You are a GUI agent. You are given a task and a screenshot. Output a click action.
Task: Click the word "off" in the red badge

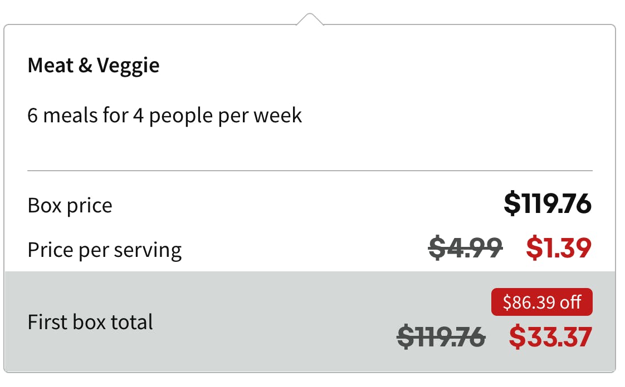pyautogui.click(x=571, y=302)
